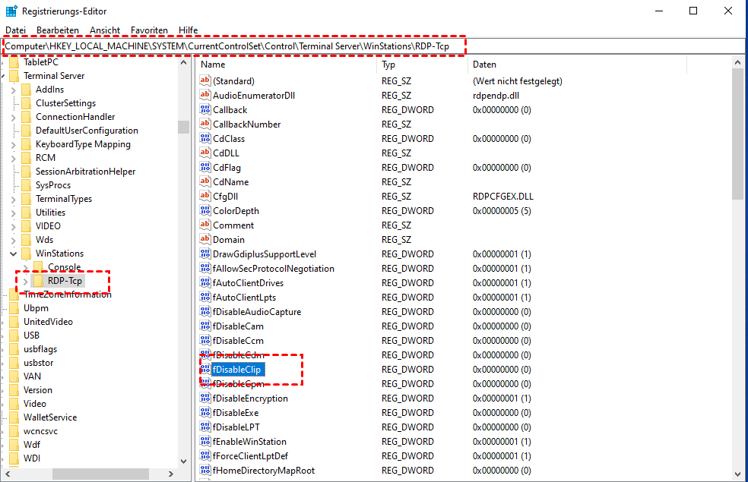Screen dimensions: 748x482
Task: Collapse the WinStations tree node
Action: click(x=14, y=254)
